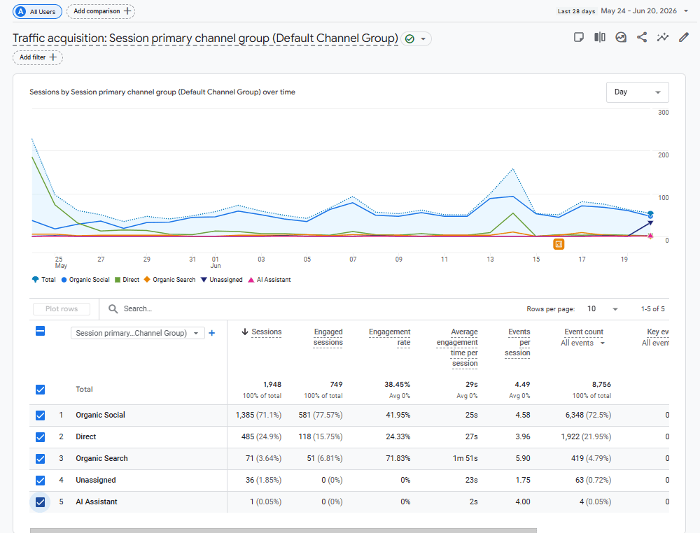Click Average engagement time per session header

457,348
